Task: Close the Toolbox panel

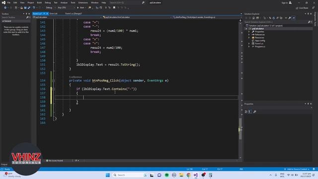Action: 29,14
